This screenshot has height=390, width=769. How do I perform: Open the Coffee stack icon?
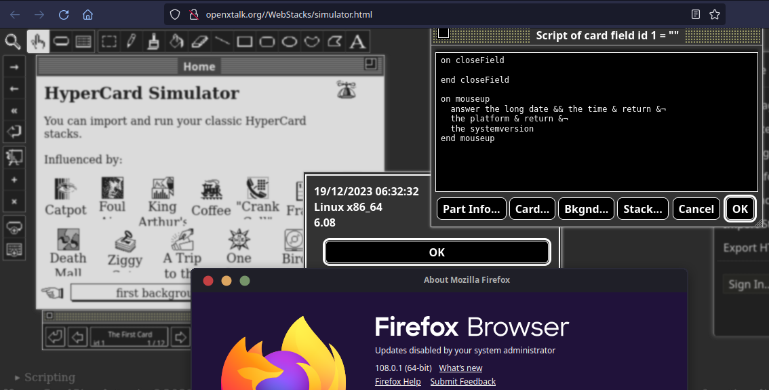tap(212, 191)
